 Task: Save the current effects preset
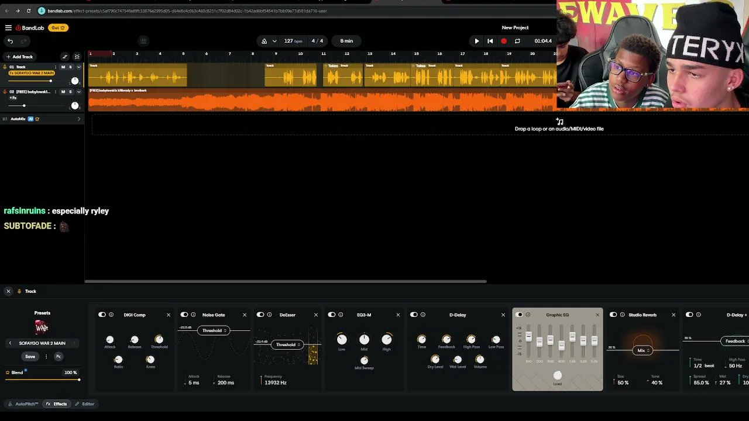pyautogui.click(x=30, y=356)
